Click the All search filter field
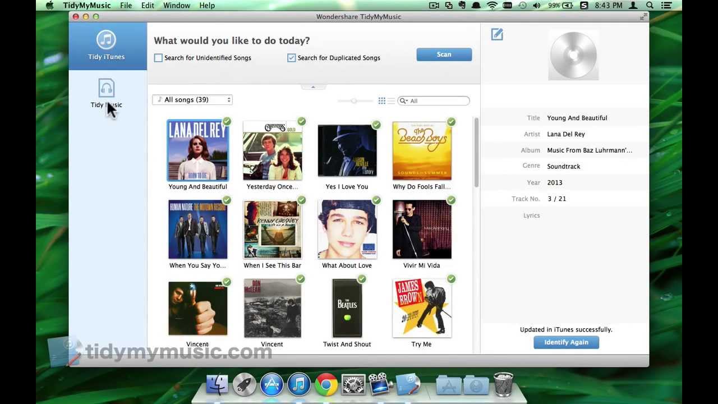The width and height of the screenshot is (718, 404). pos(434,101)
